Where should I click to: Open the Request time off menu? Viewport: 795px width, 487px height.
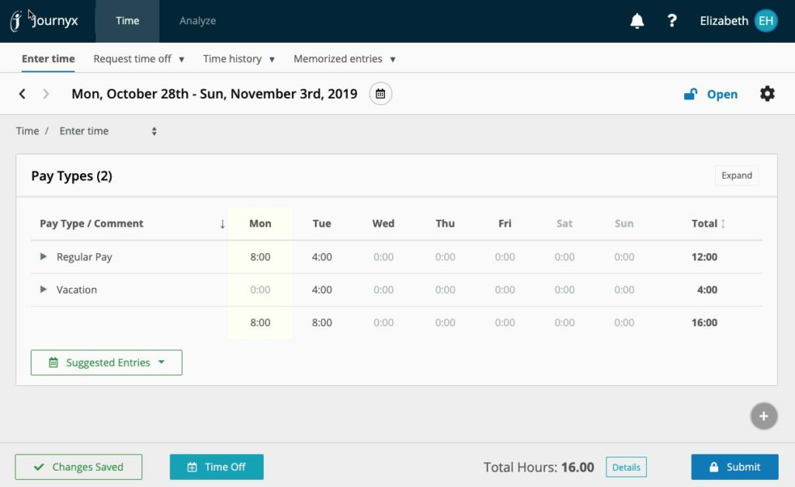coord(138,58)
